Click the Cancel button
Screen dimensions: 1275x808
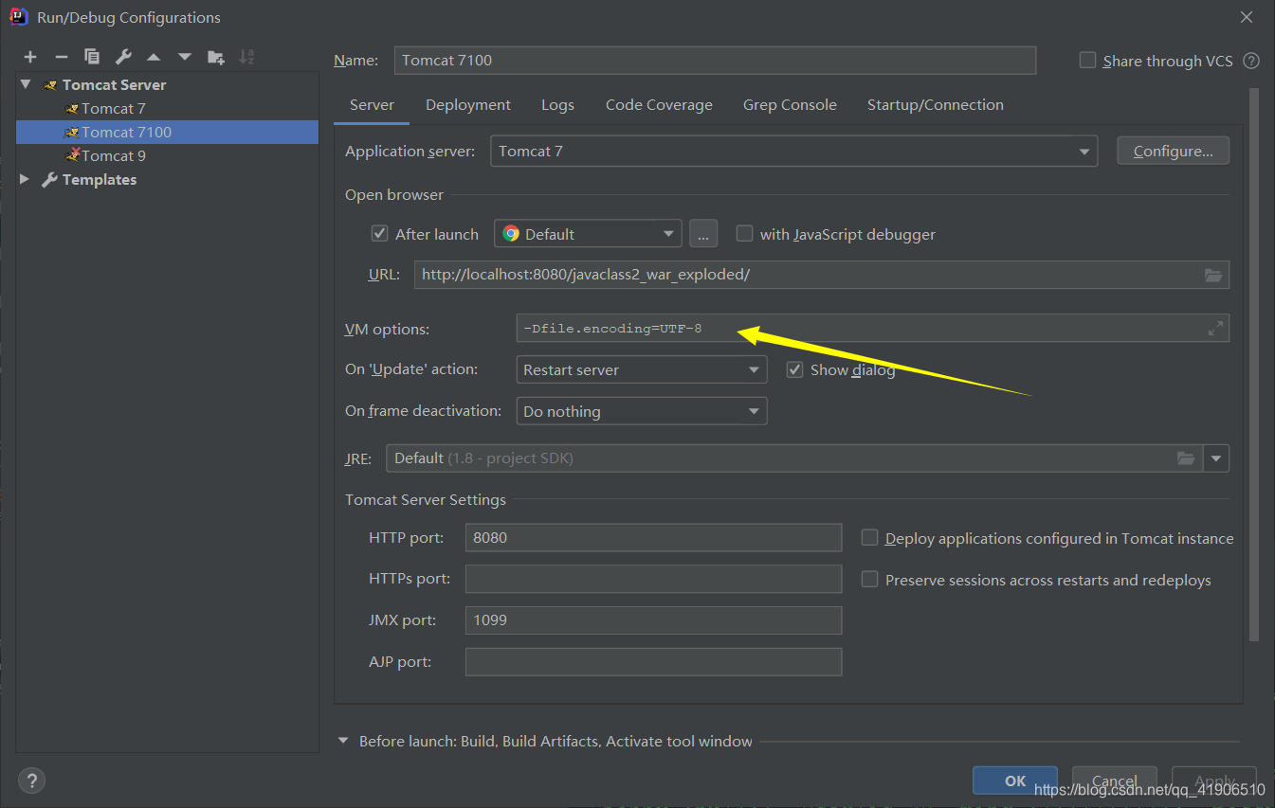pos(1115,781)
